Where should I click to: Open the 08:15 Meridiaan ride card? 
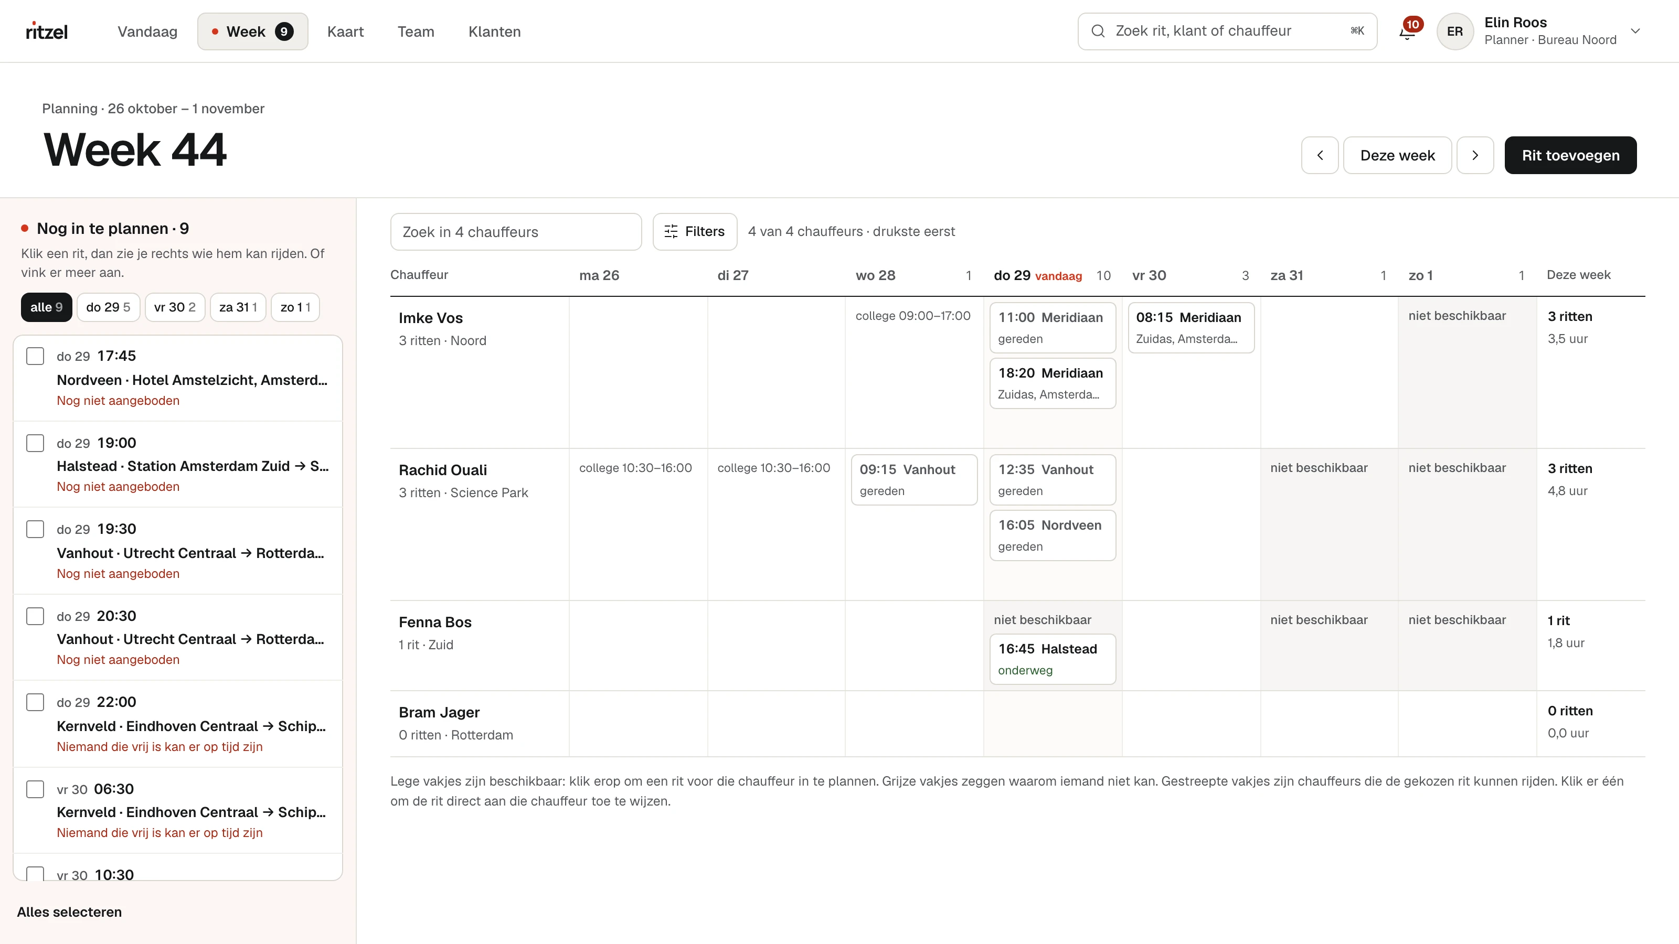(1191, 328)
